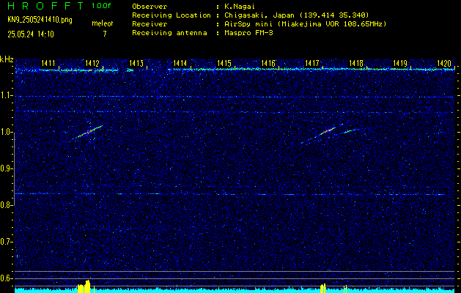Click observer name K.Nagai
461x293 pixels.
tap(239, 7)
